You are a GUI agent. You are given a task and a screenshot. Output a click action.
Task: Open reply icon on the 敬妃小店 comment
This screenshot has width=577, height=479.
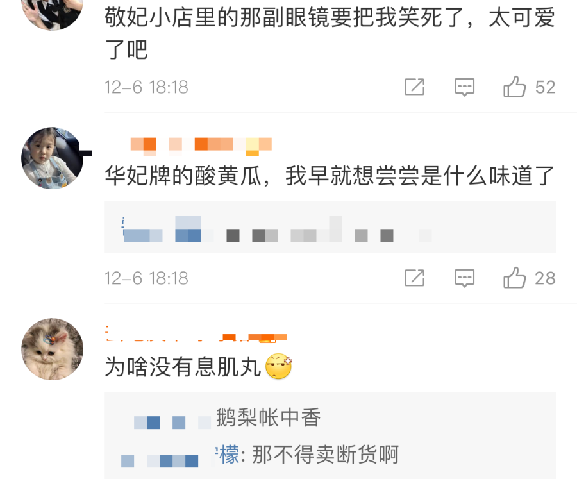coord(464,87)
